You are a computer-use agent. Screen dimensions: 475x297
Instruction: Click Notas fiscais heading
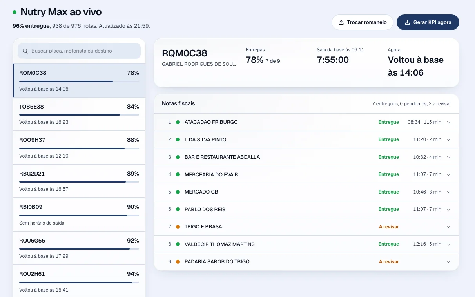pyautogui.click(x=178, y=104)
